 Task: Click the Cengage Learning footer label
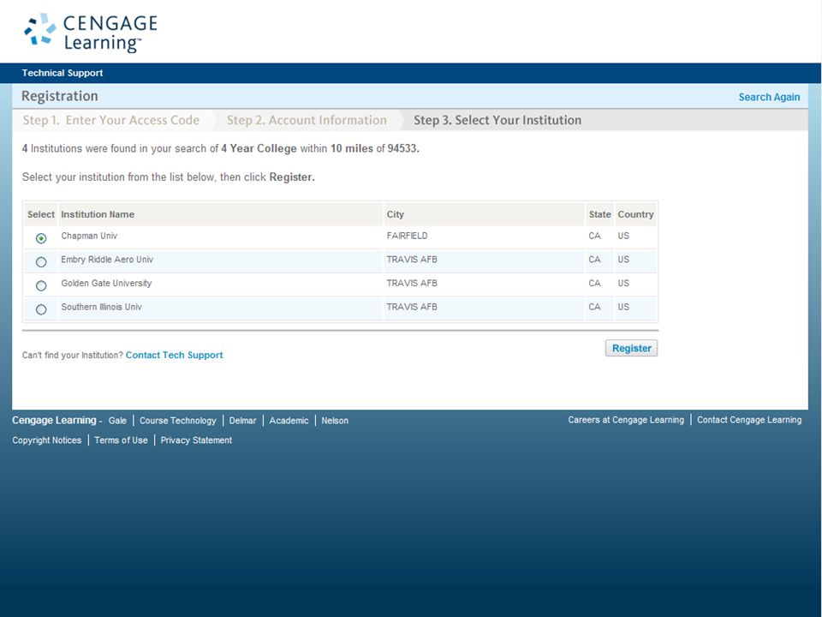click(x=54, y=420)
